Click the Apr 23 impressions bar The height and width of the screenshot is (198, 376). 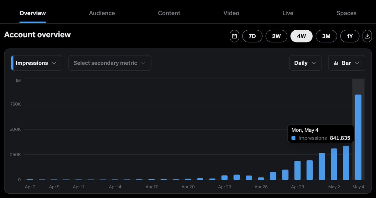pyautogui.click(x=224, y=178)
